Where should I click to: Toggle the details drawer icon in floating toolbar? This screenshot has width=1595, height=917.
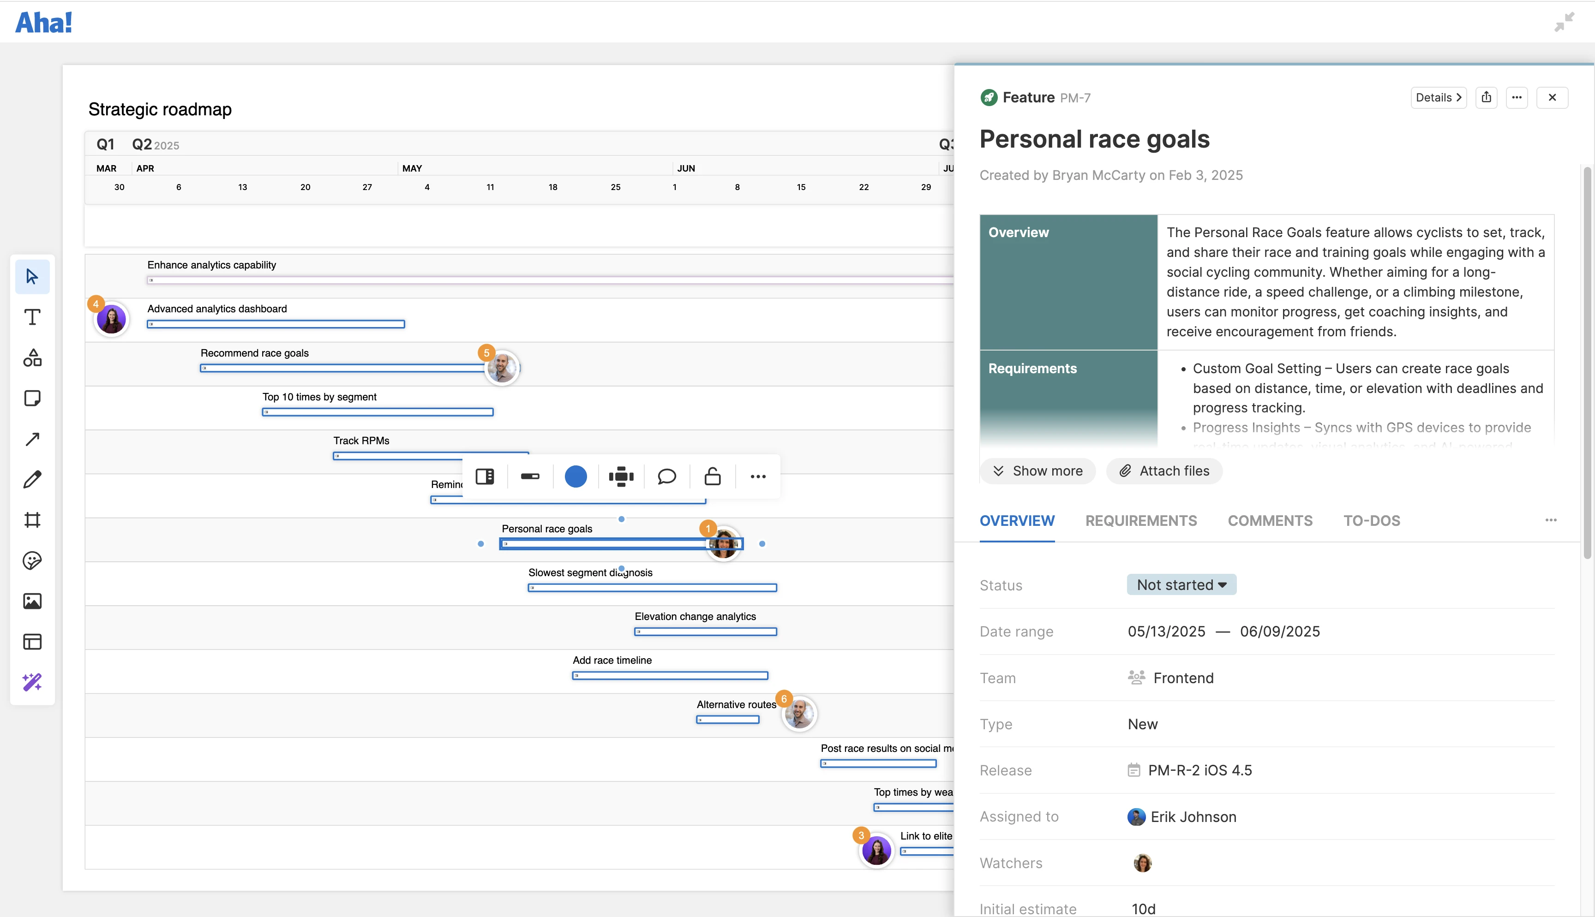coord(485,477)
